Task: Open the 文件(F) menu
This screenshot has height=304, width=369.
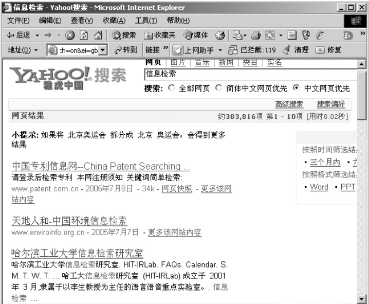Action: coord(19,21)
